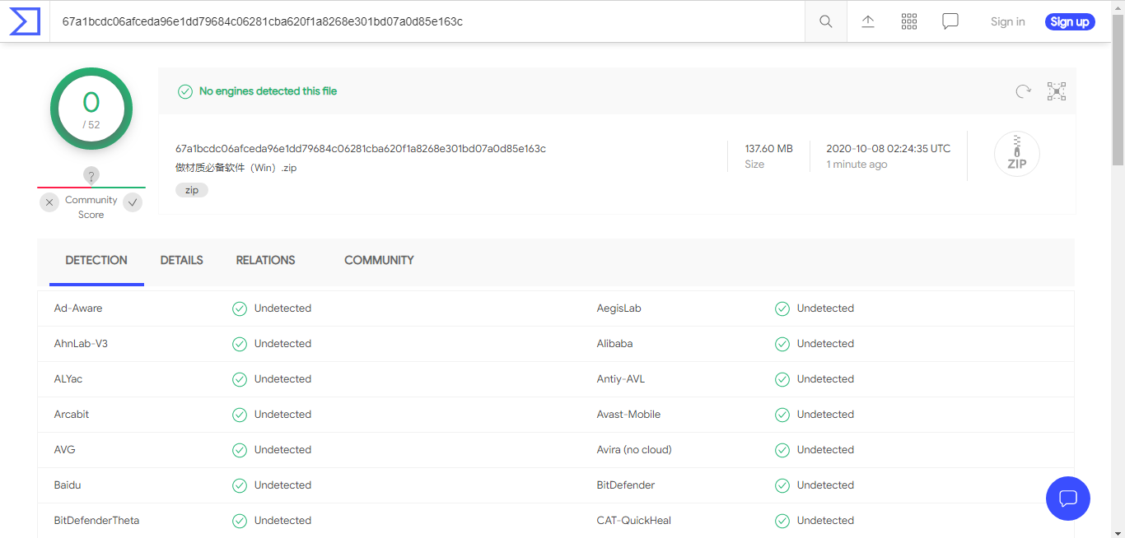This screenshot has width=1125, height=538.
Task: Open the RELATIONS tab
Action: (x=265, y=261)
